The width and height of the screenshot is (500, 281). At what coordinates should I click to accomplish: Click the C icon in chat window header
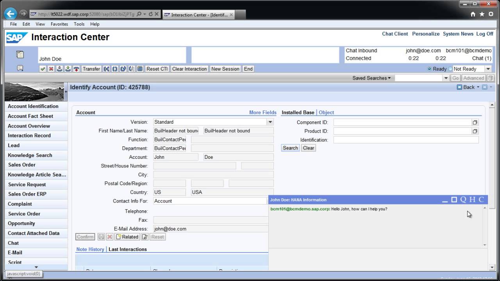[481, 199]
